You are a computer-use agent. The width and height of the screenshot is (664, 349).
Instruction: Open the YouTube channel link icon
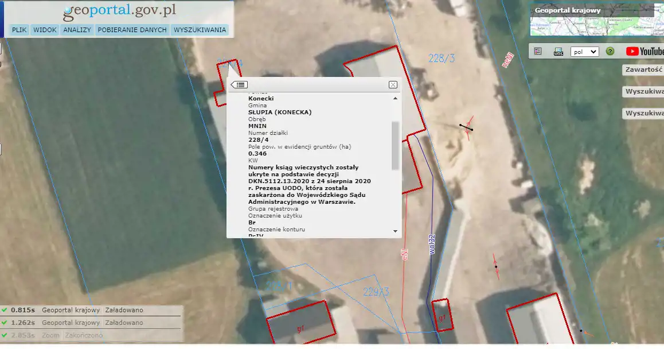(x=645, y=51)
